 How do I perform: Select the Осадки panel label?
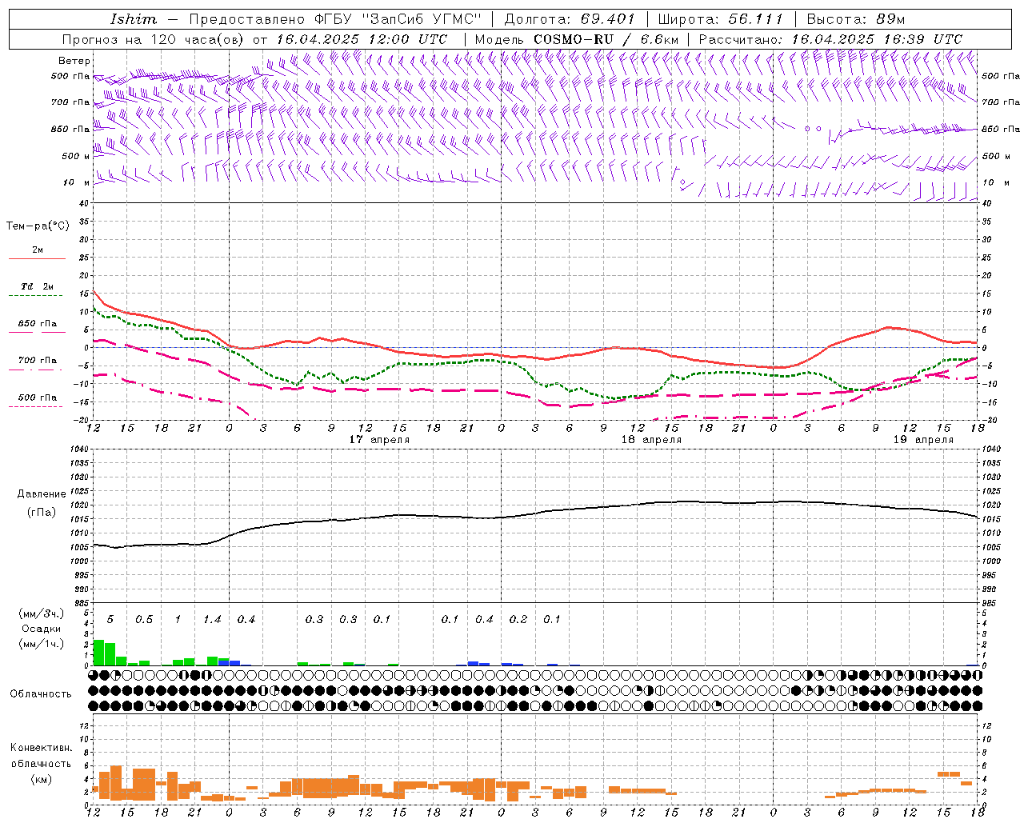coord(41,629)
